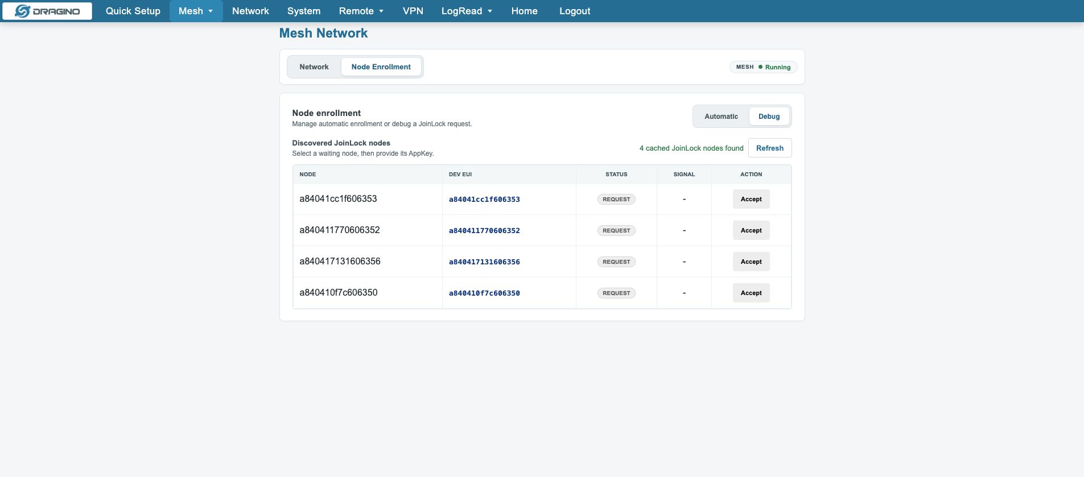Go to System menu
Viewport: 1084px width, 477px height.
(x=304, y=11)
